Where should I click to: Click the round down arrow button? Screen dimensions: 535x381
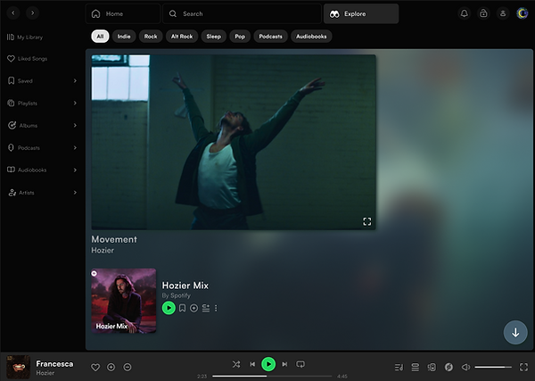(515, 332)
